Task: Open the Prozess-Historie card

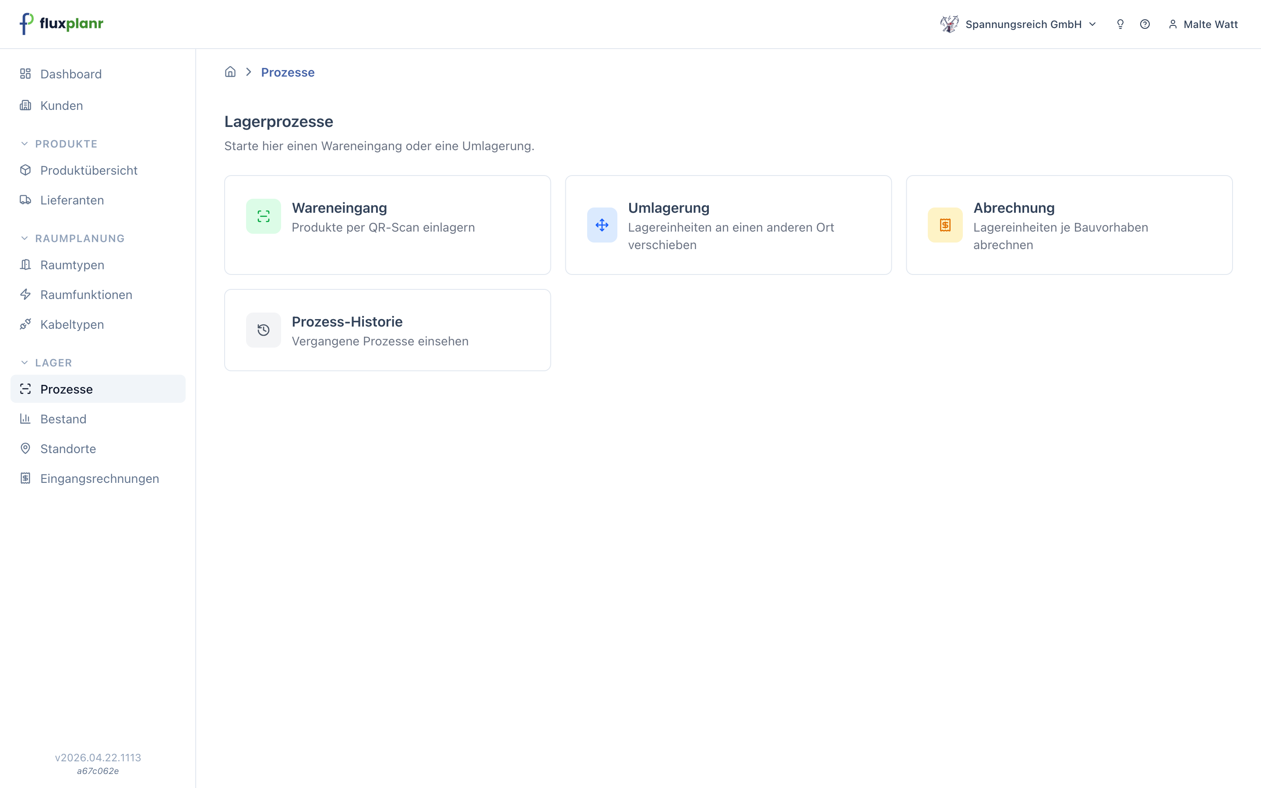Action: 387,330
